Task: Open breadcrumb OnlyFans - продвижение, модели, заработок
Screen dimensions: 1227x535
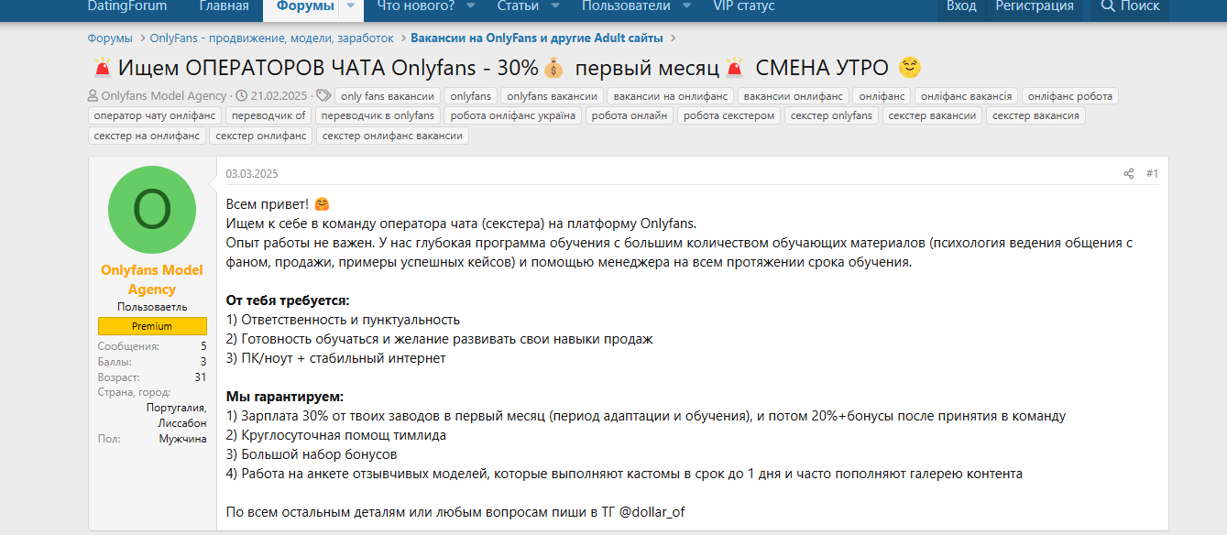Action: point(272,38)
